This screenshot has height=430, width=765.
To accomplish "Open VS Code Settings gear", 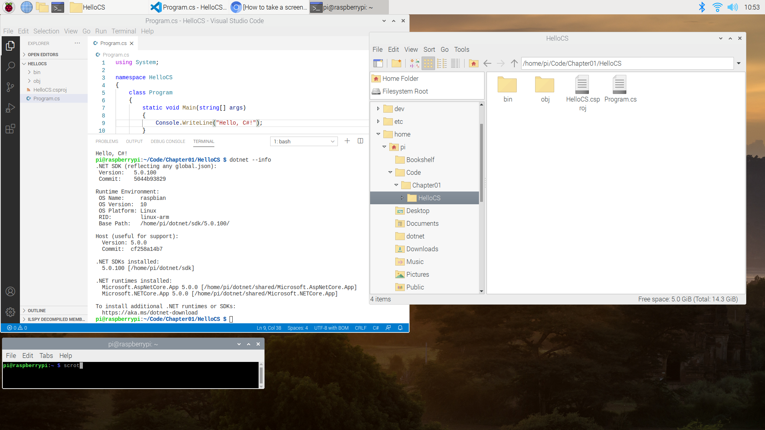I will coord(10,312).
